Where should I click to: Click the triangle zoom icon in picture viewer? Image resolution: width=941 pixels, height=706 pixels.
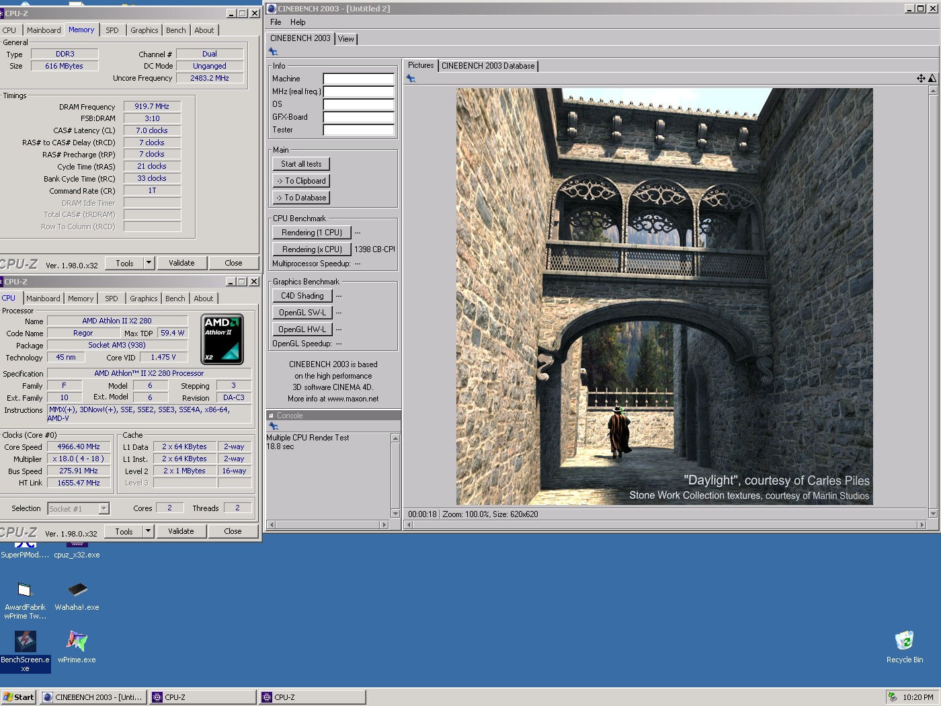(932, 79)
